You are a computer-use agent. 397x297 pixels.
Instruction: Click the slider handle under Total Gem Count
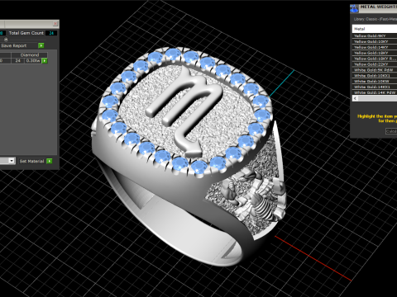(x=6, y=40)
